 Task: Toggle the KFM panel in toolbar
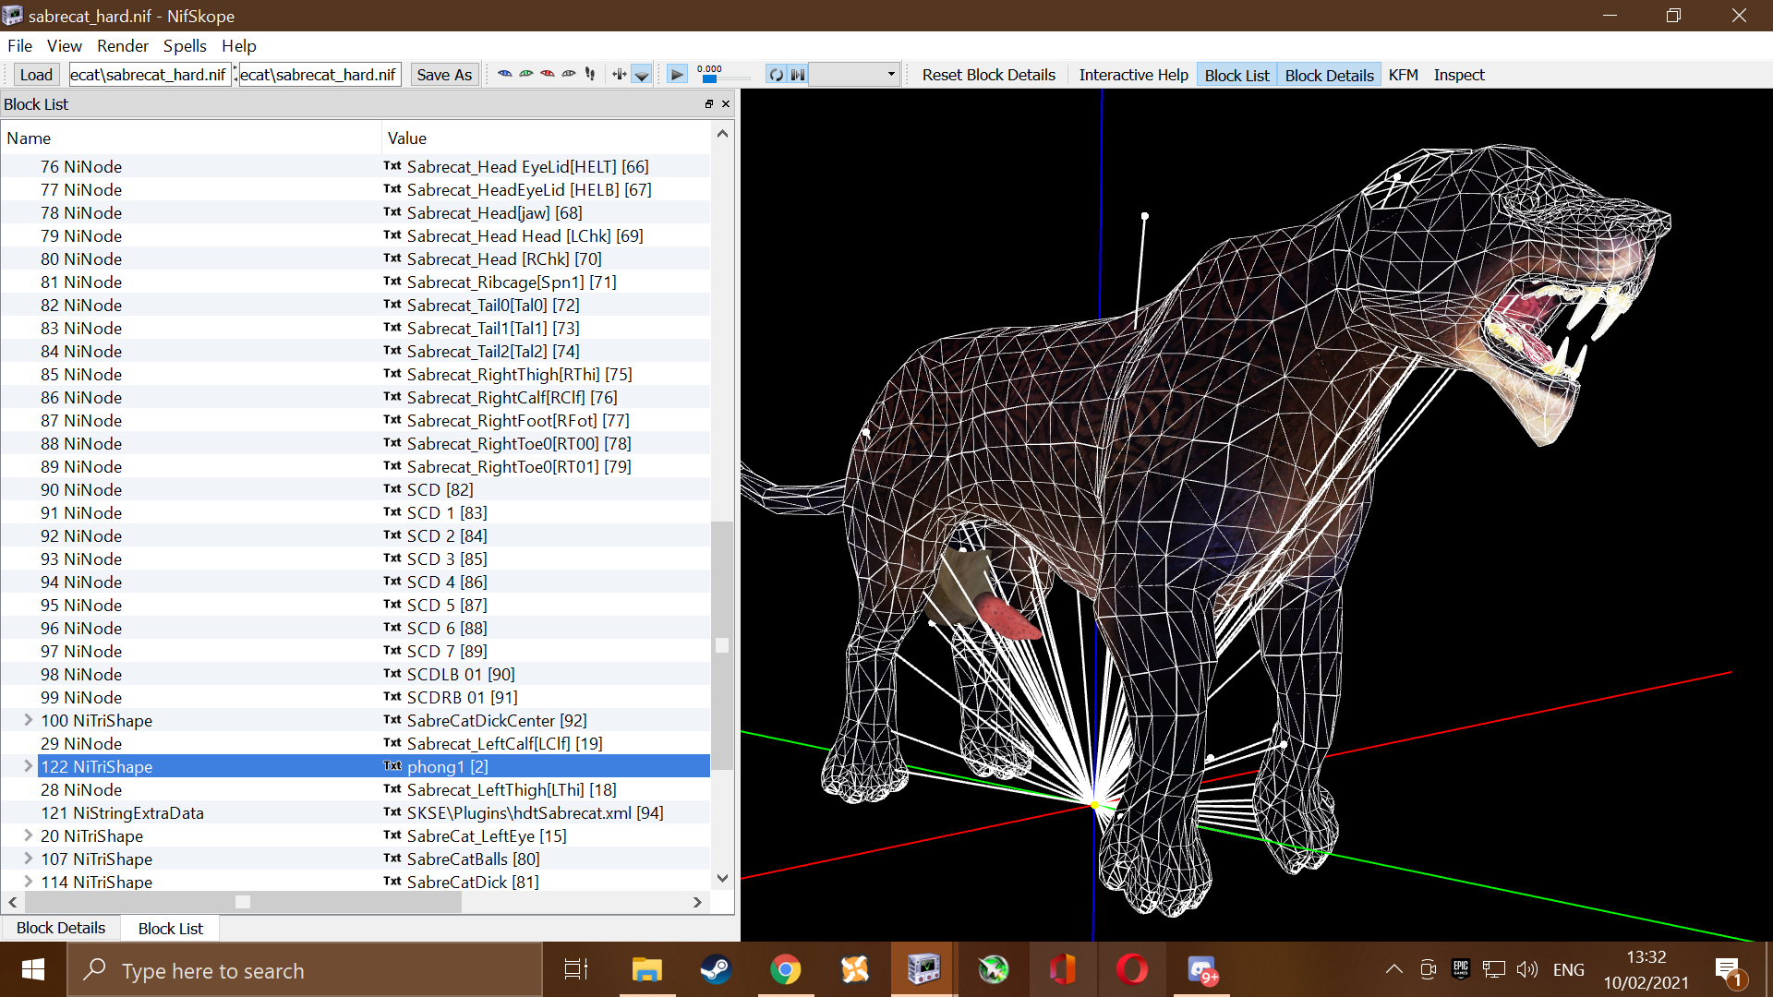click(x=1403, y=75)
